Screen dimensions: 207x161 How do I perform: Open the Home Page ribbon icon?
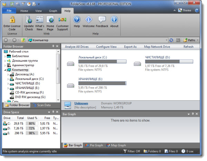click(50, 20)
